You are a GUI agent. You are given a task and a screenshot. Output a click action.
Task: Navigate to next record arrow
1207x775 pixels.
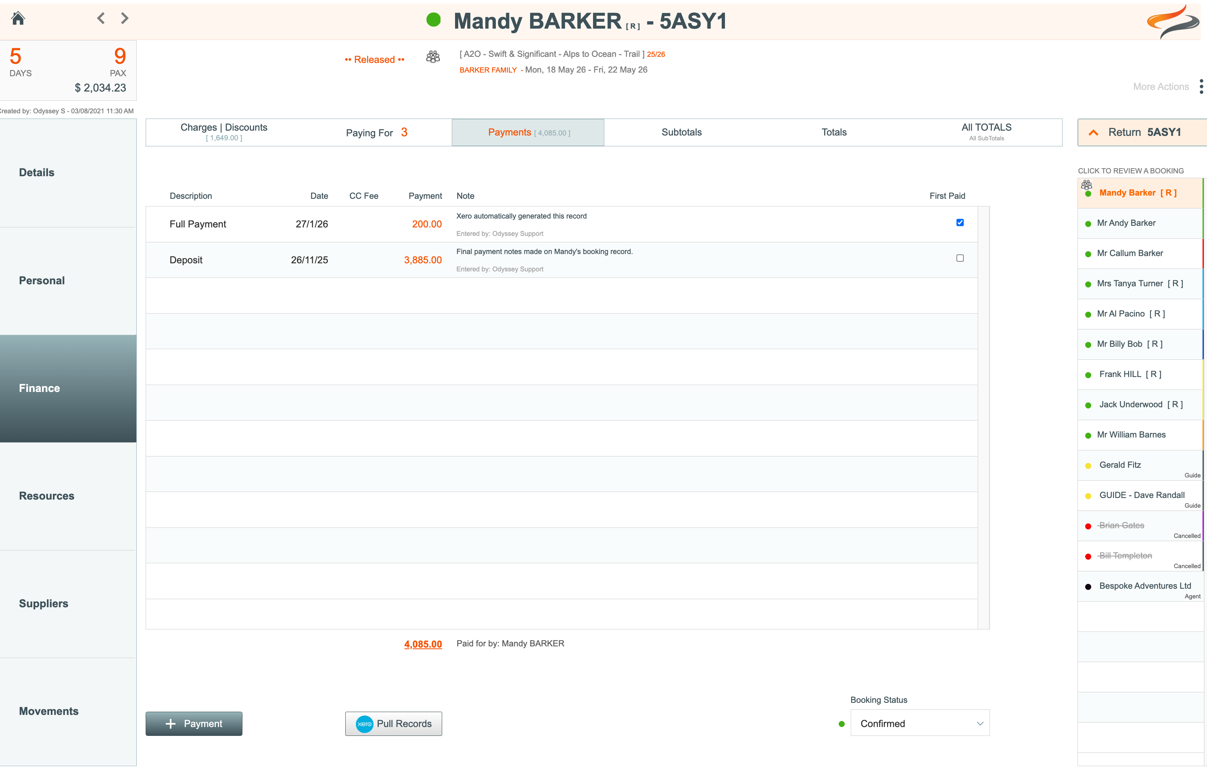(x=125, y=18)
